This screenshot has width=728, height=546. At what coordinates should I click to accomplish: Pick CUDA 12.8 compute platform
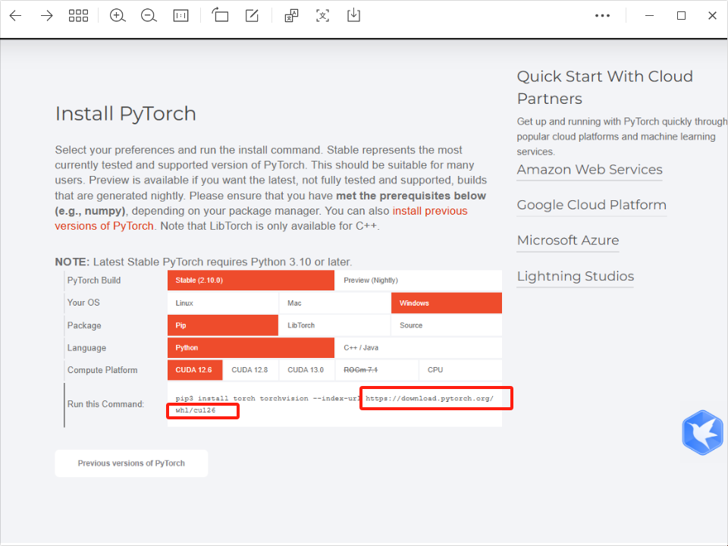(249, 370)
